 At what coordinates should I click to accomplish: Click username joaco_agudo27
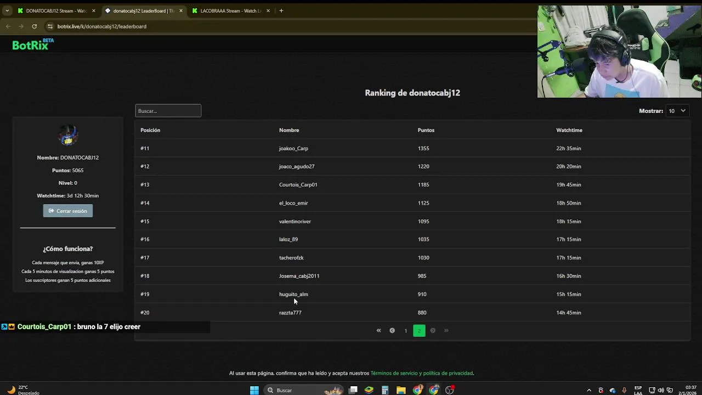click(297, 166)
